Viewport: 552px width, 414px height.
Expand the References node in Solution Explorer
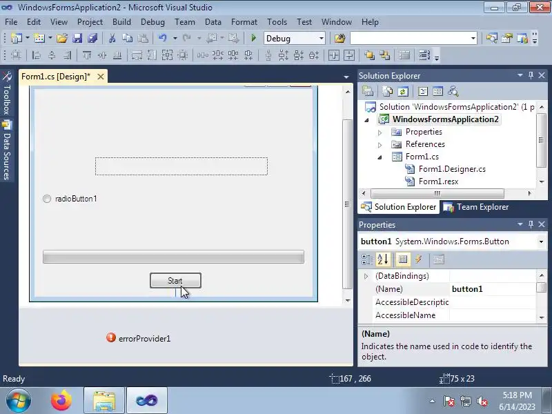380,145
